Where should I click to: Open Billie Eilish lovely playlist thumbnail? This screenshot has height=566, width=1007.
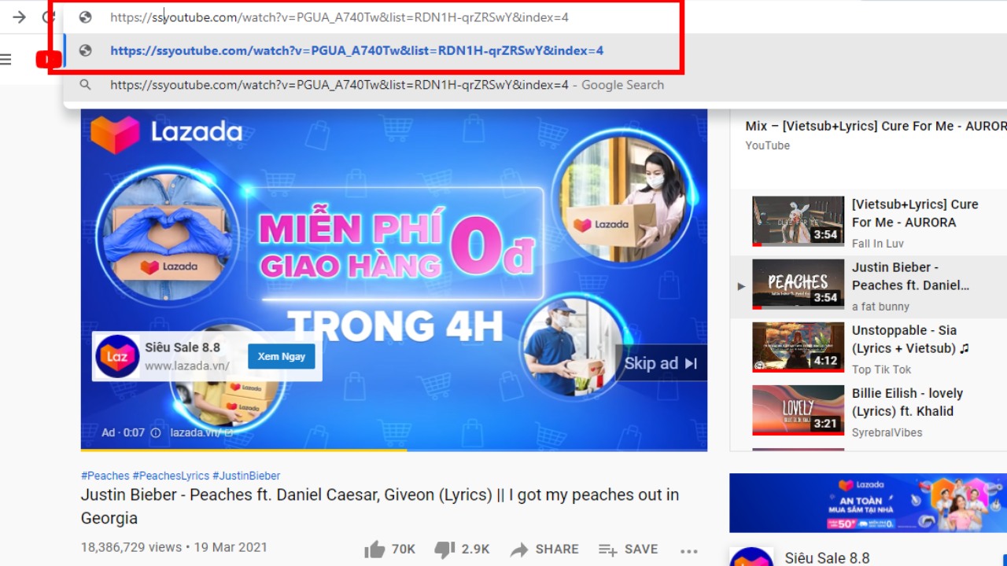tap(798, 410)
